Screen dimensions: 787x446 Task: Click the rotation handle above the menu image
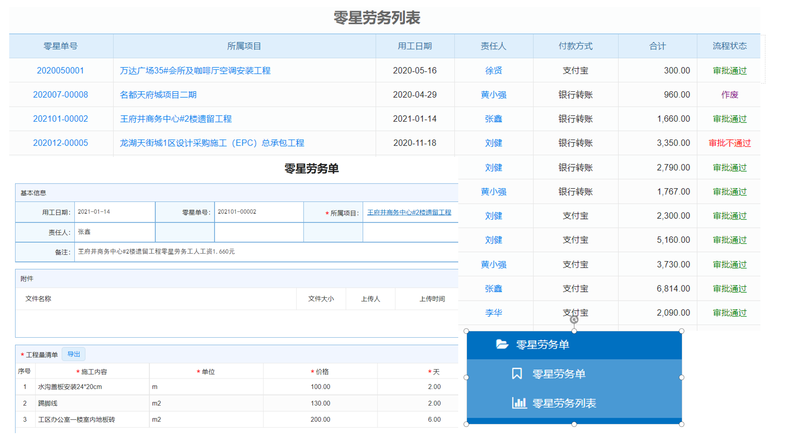pos(574,319)
